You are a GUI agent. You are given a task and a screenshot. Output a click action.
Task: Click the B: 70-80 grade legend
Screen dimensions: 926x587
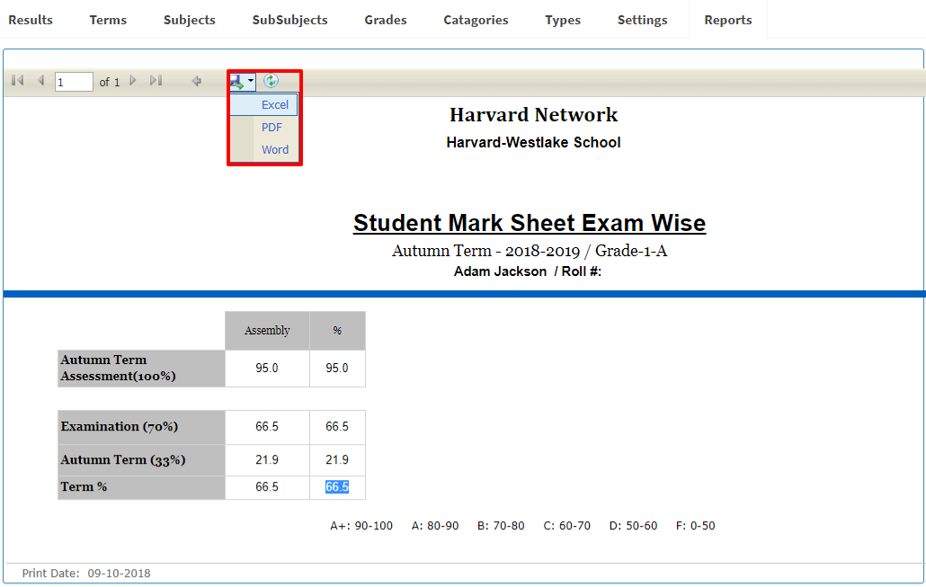pos(501,526)
